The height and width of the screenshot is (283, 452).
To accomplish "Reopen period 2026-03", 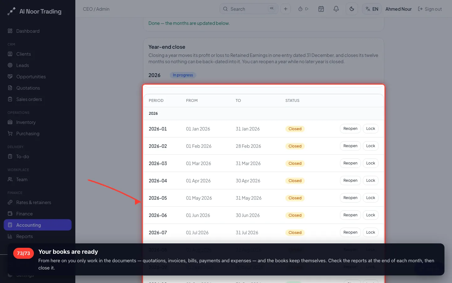I will [350, 163].
